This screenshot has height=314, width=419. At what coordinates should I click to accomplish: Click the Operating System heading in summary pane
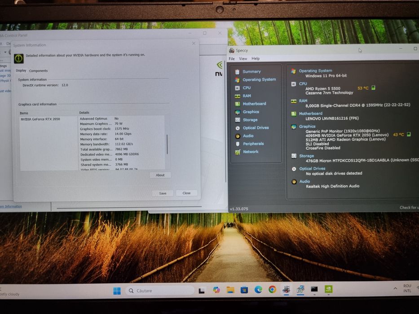tap(315, 71)
